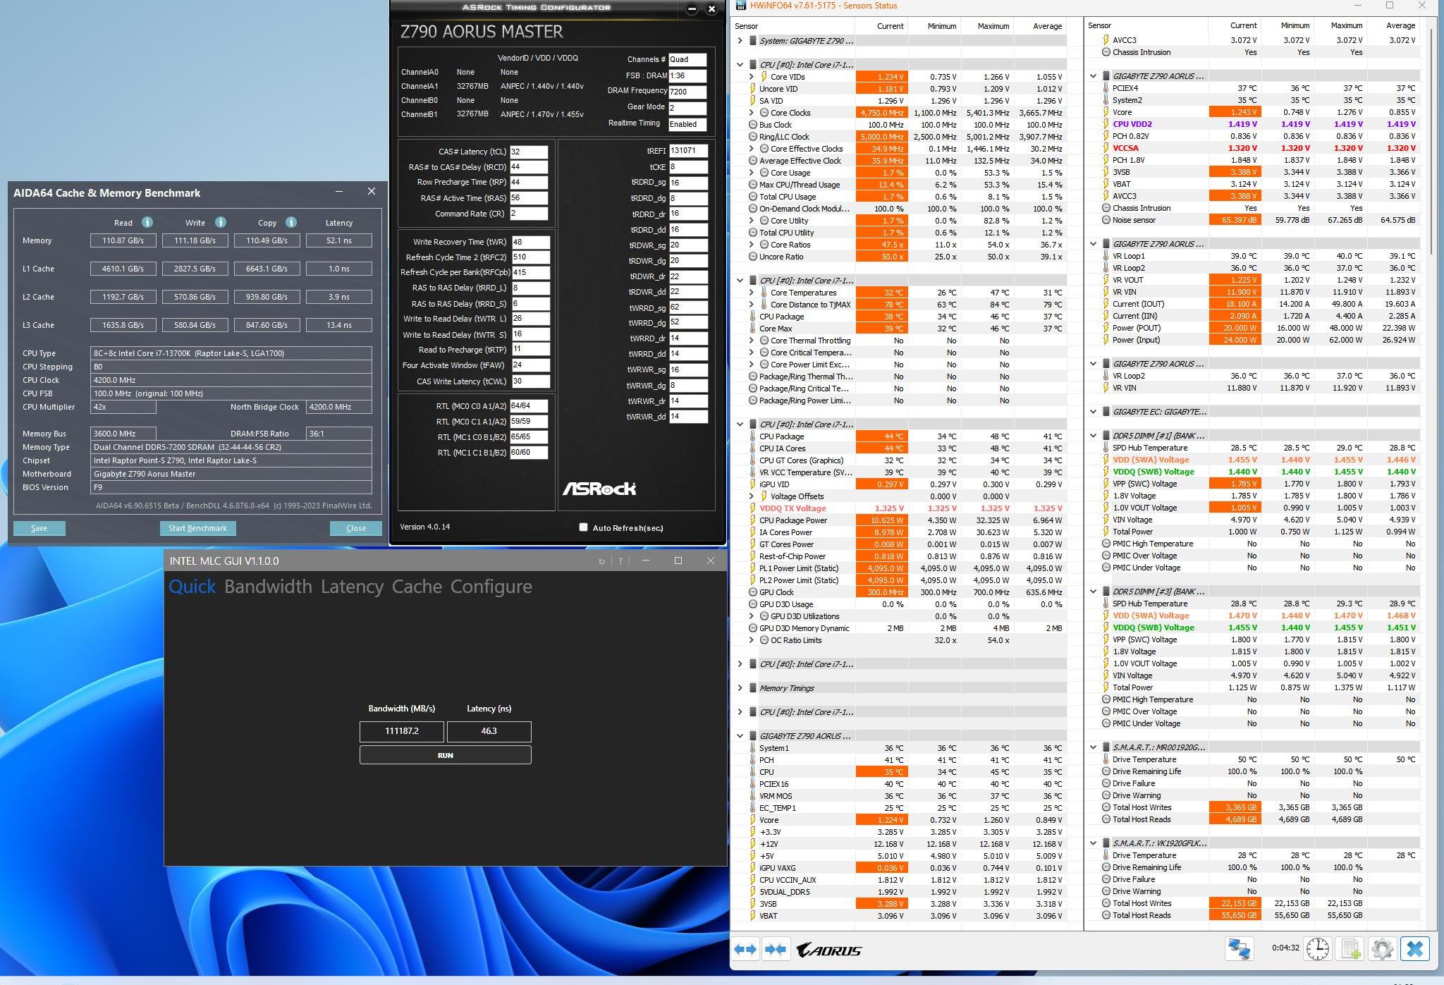Switch to the Bandwidth tab in MLC

coord(268,587)
